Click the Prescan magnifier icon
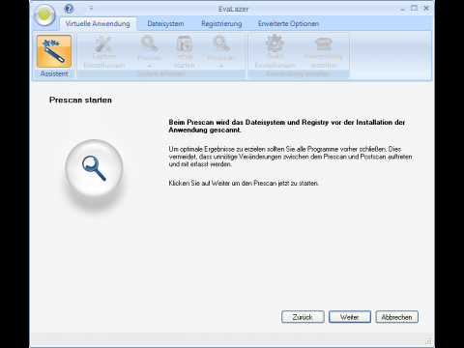Viewport: 464px width, 348px height. click(x=149, y=43)
